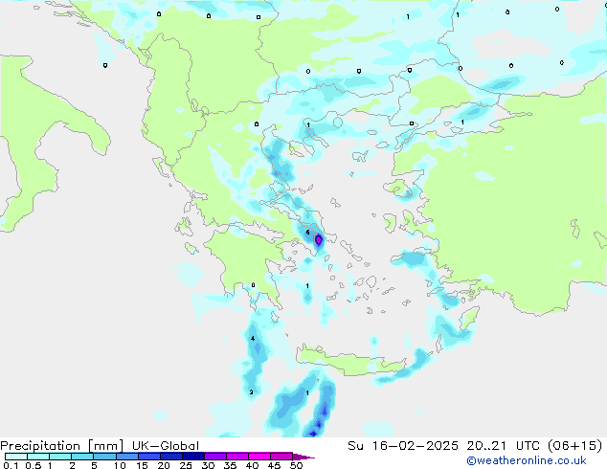Click the legend value '40'
Image resolution: width=607 pixels, height=469 pixels.
(x=252, y=465)
